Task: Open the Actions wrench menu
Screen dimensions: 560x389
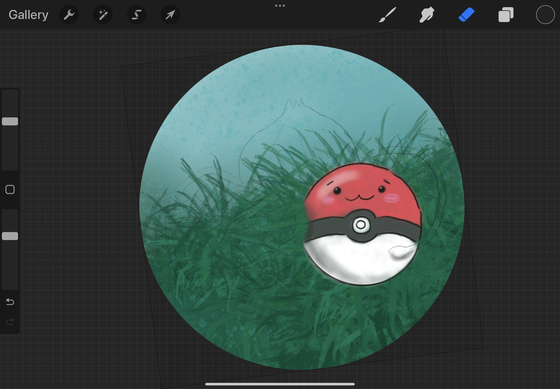Action: [69, 15]
